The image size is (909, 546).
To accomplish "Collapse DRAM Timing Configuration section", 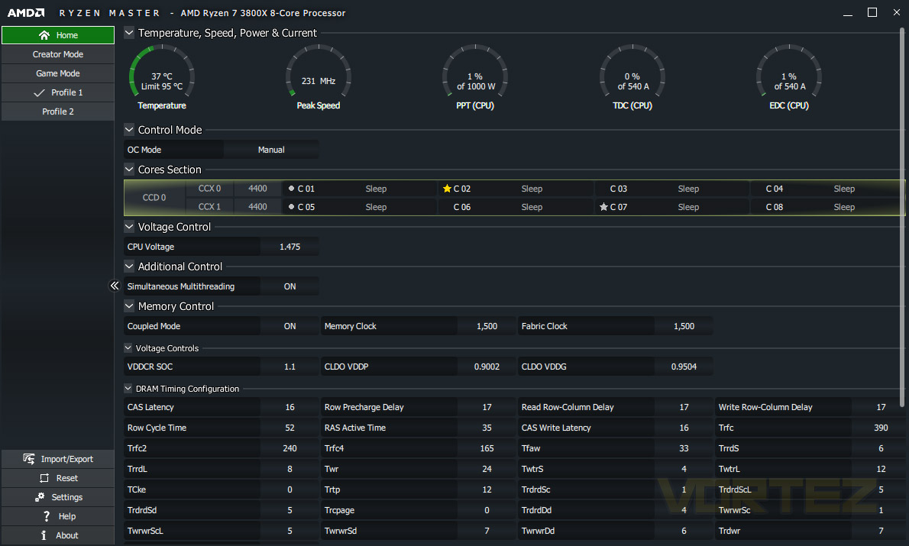I will (x=128, y=389).
